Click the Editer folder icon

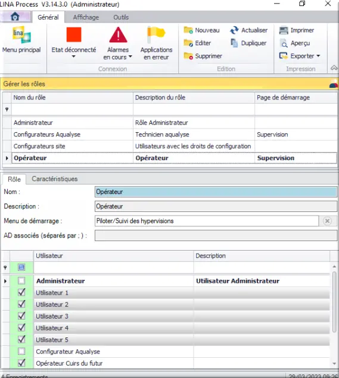point(188,43)
